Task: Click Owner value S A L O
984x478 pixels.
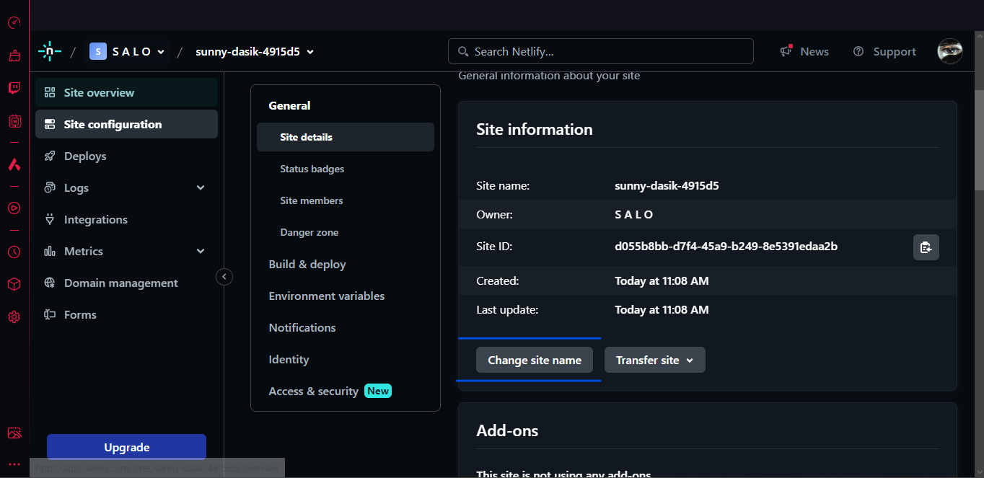Action: click(634, 215)
